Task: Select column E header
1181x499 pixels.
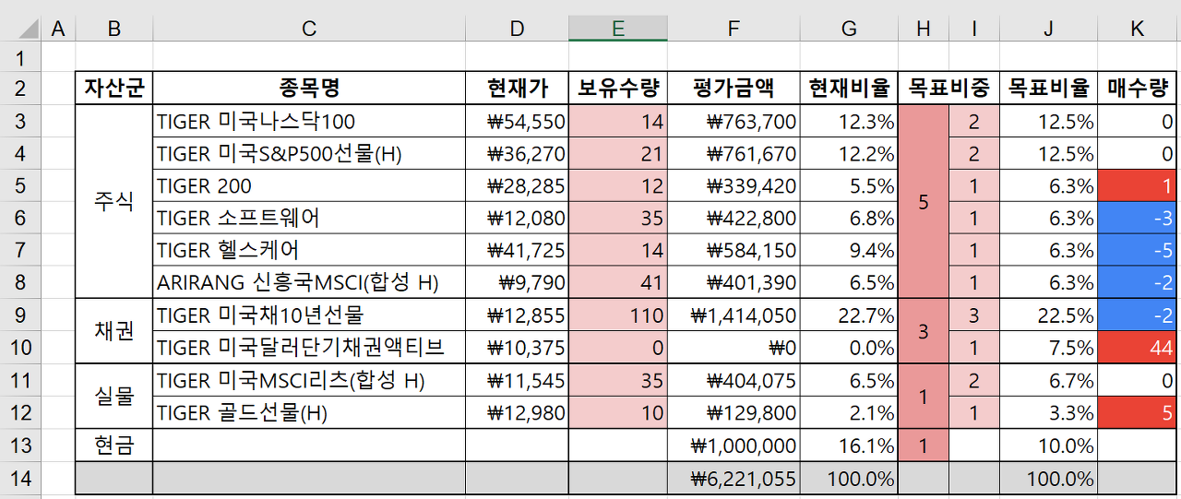Action: tap(618, 29)
